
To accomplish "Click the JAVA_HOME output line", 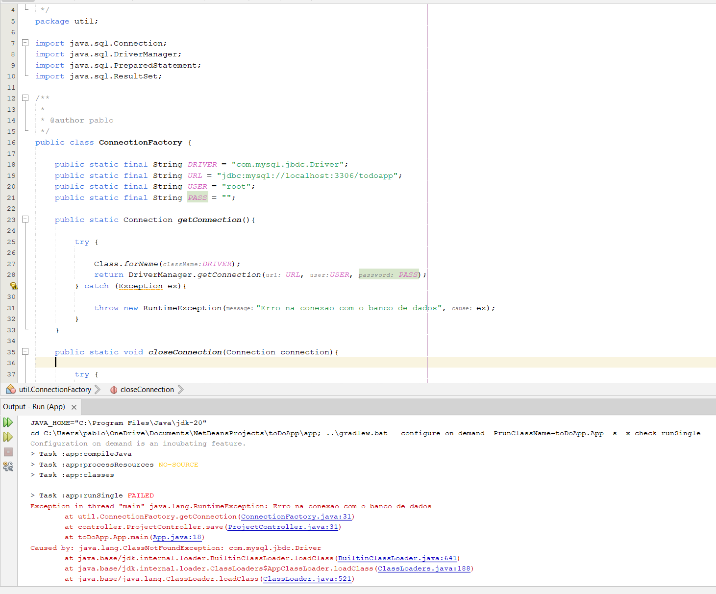I will click(119, 423).
